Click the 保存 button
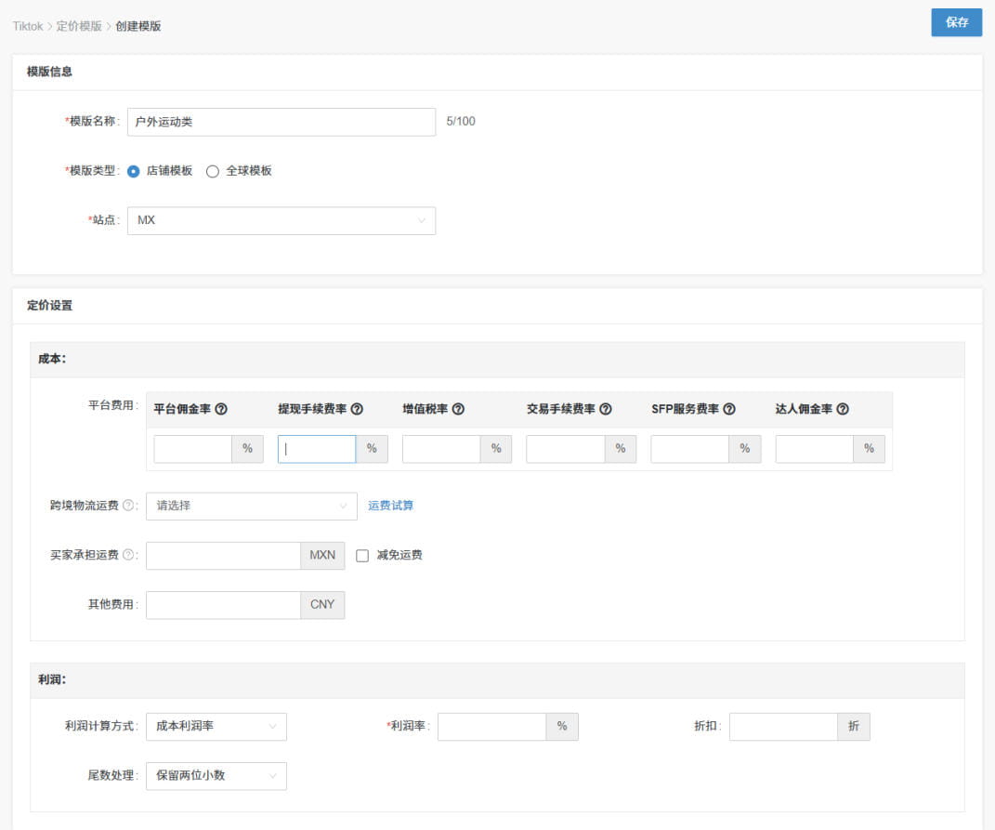This screenshot has width=995, height=830. point(956,22)
